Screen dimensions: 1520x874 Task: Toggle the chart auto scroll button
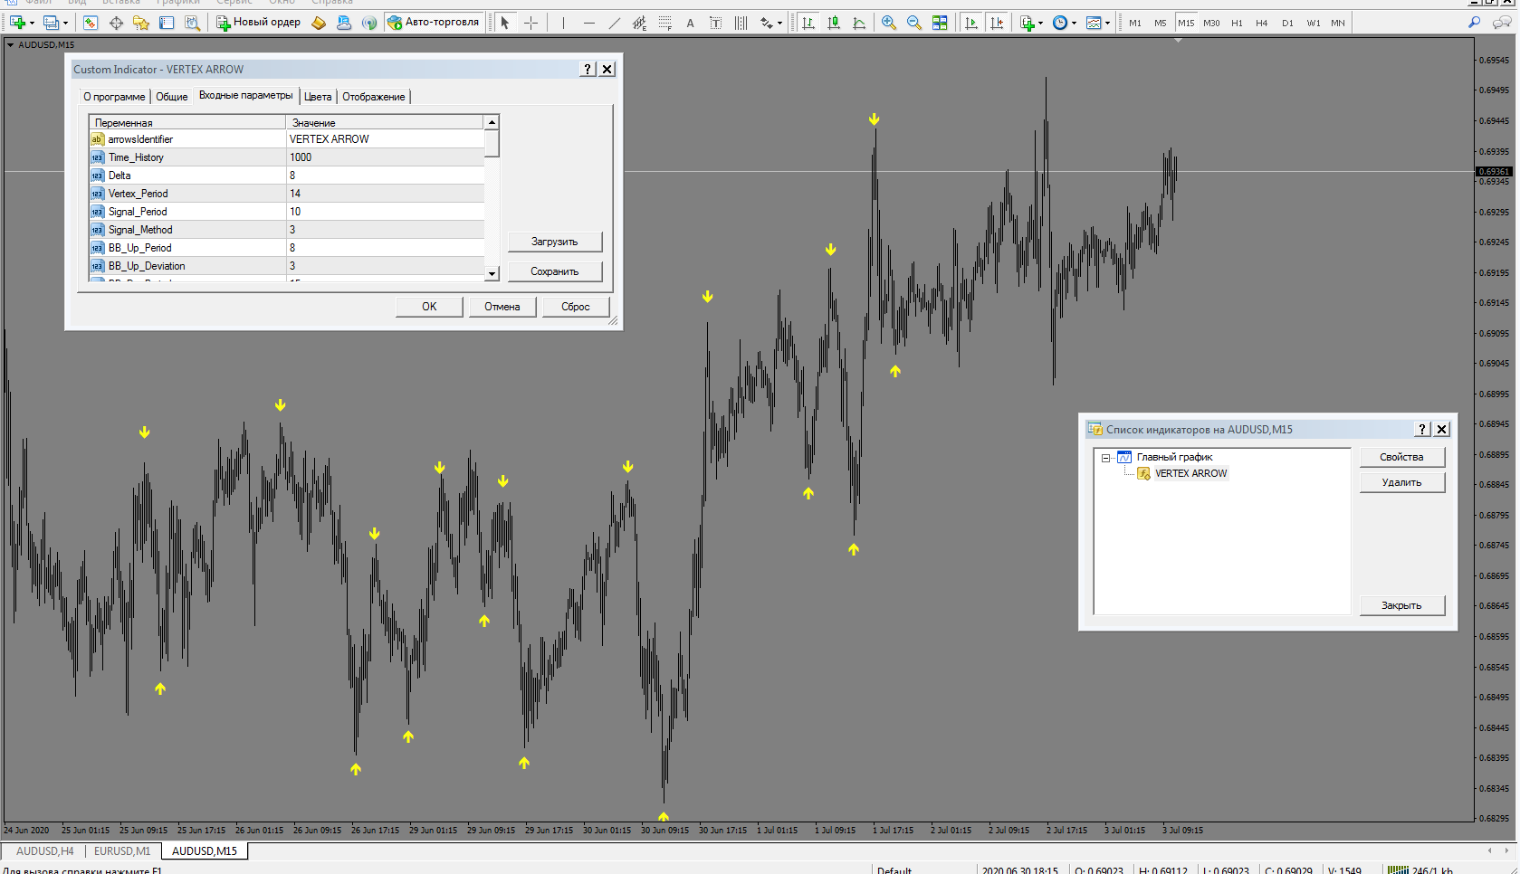971,23
